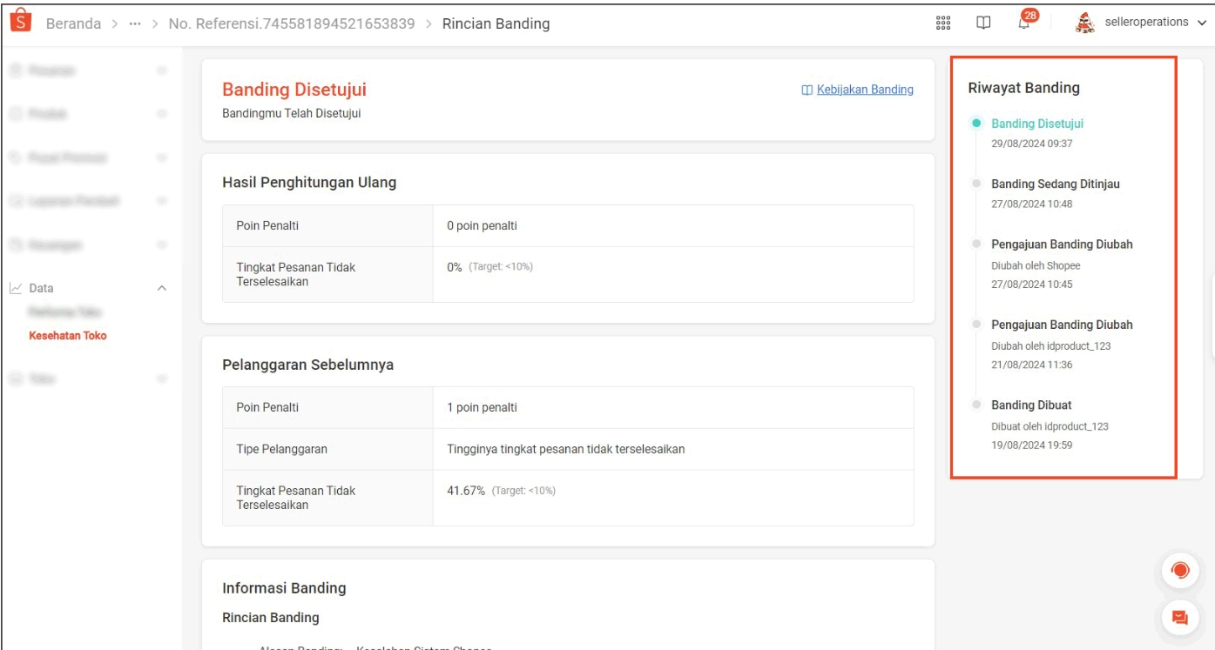Screen dimensions: 1215x650
Task: Click the Informasi Banding heading
Action: point(284,588)
